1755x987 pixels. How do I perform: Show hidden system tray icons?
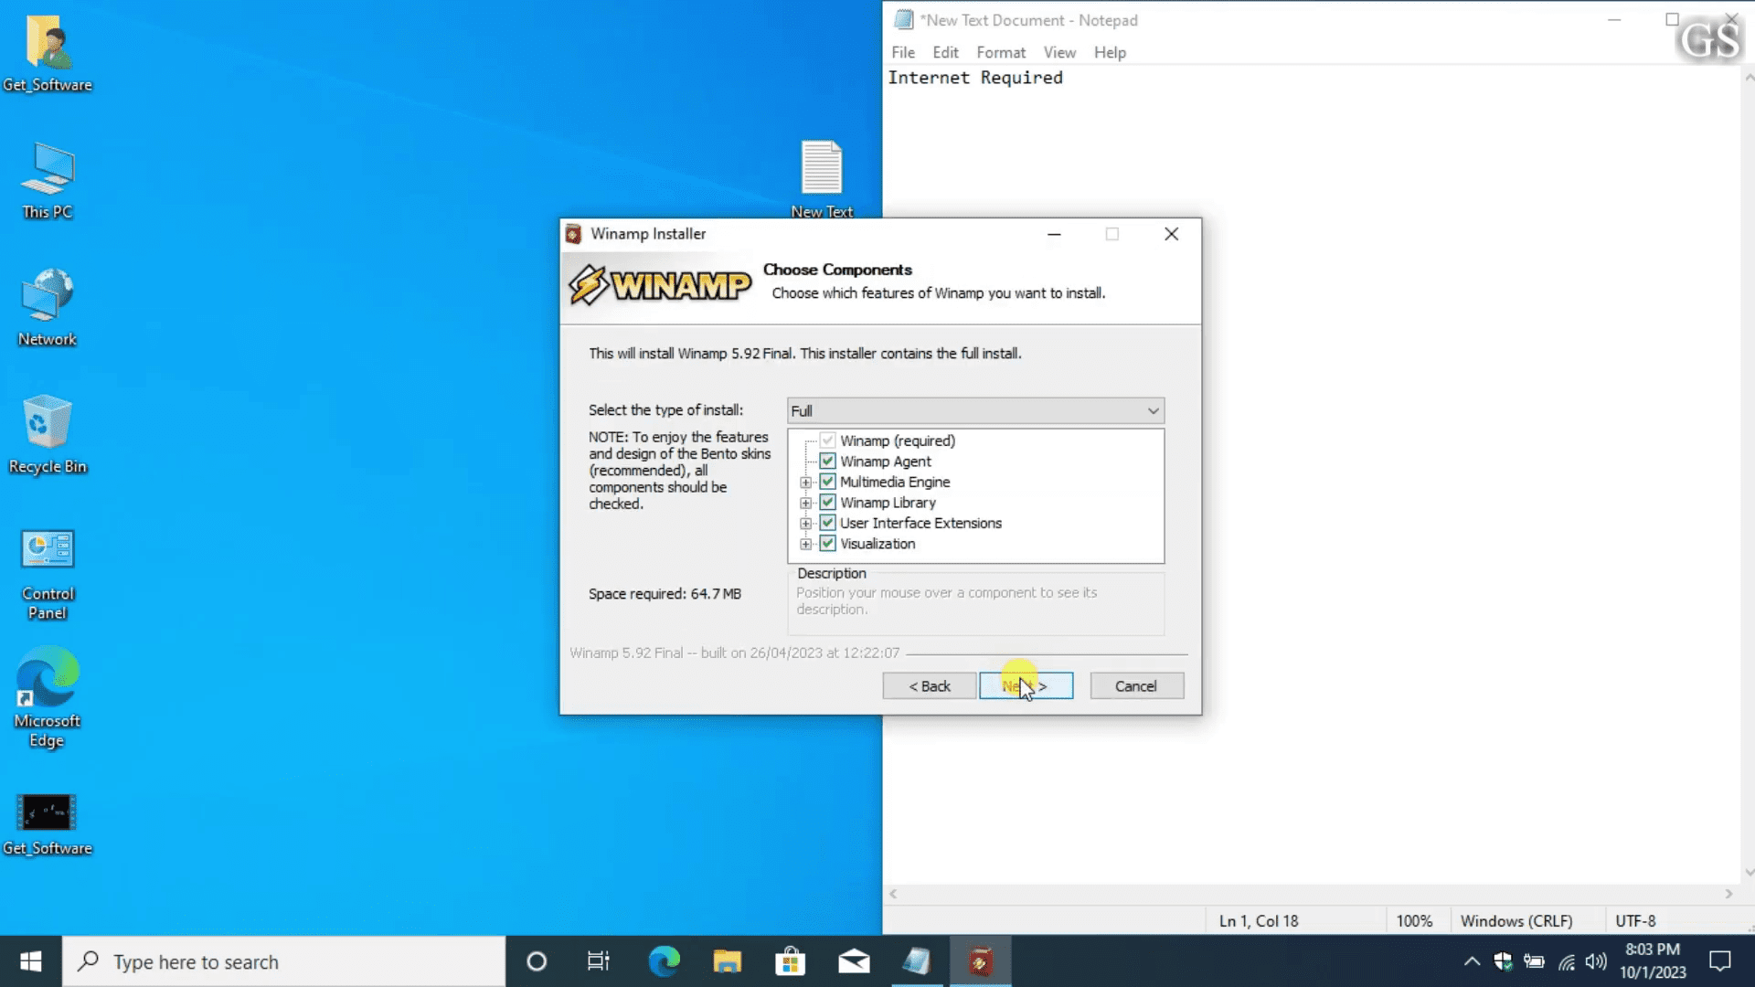(x=1472, y=961)
